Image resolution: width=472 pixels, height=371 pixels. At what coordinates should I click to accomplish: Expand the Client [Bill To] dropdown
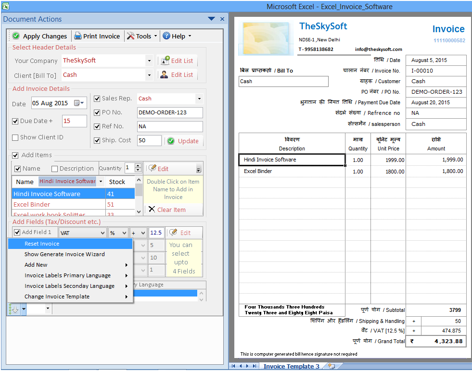pyautogui.click(x=149, y=75)
